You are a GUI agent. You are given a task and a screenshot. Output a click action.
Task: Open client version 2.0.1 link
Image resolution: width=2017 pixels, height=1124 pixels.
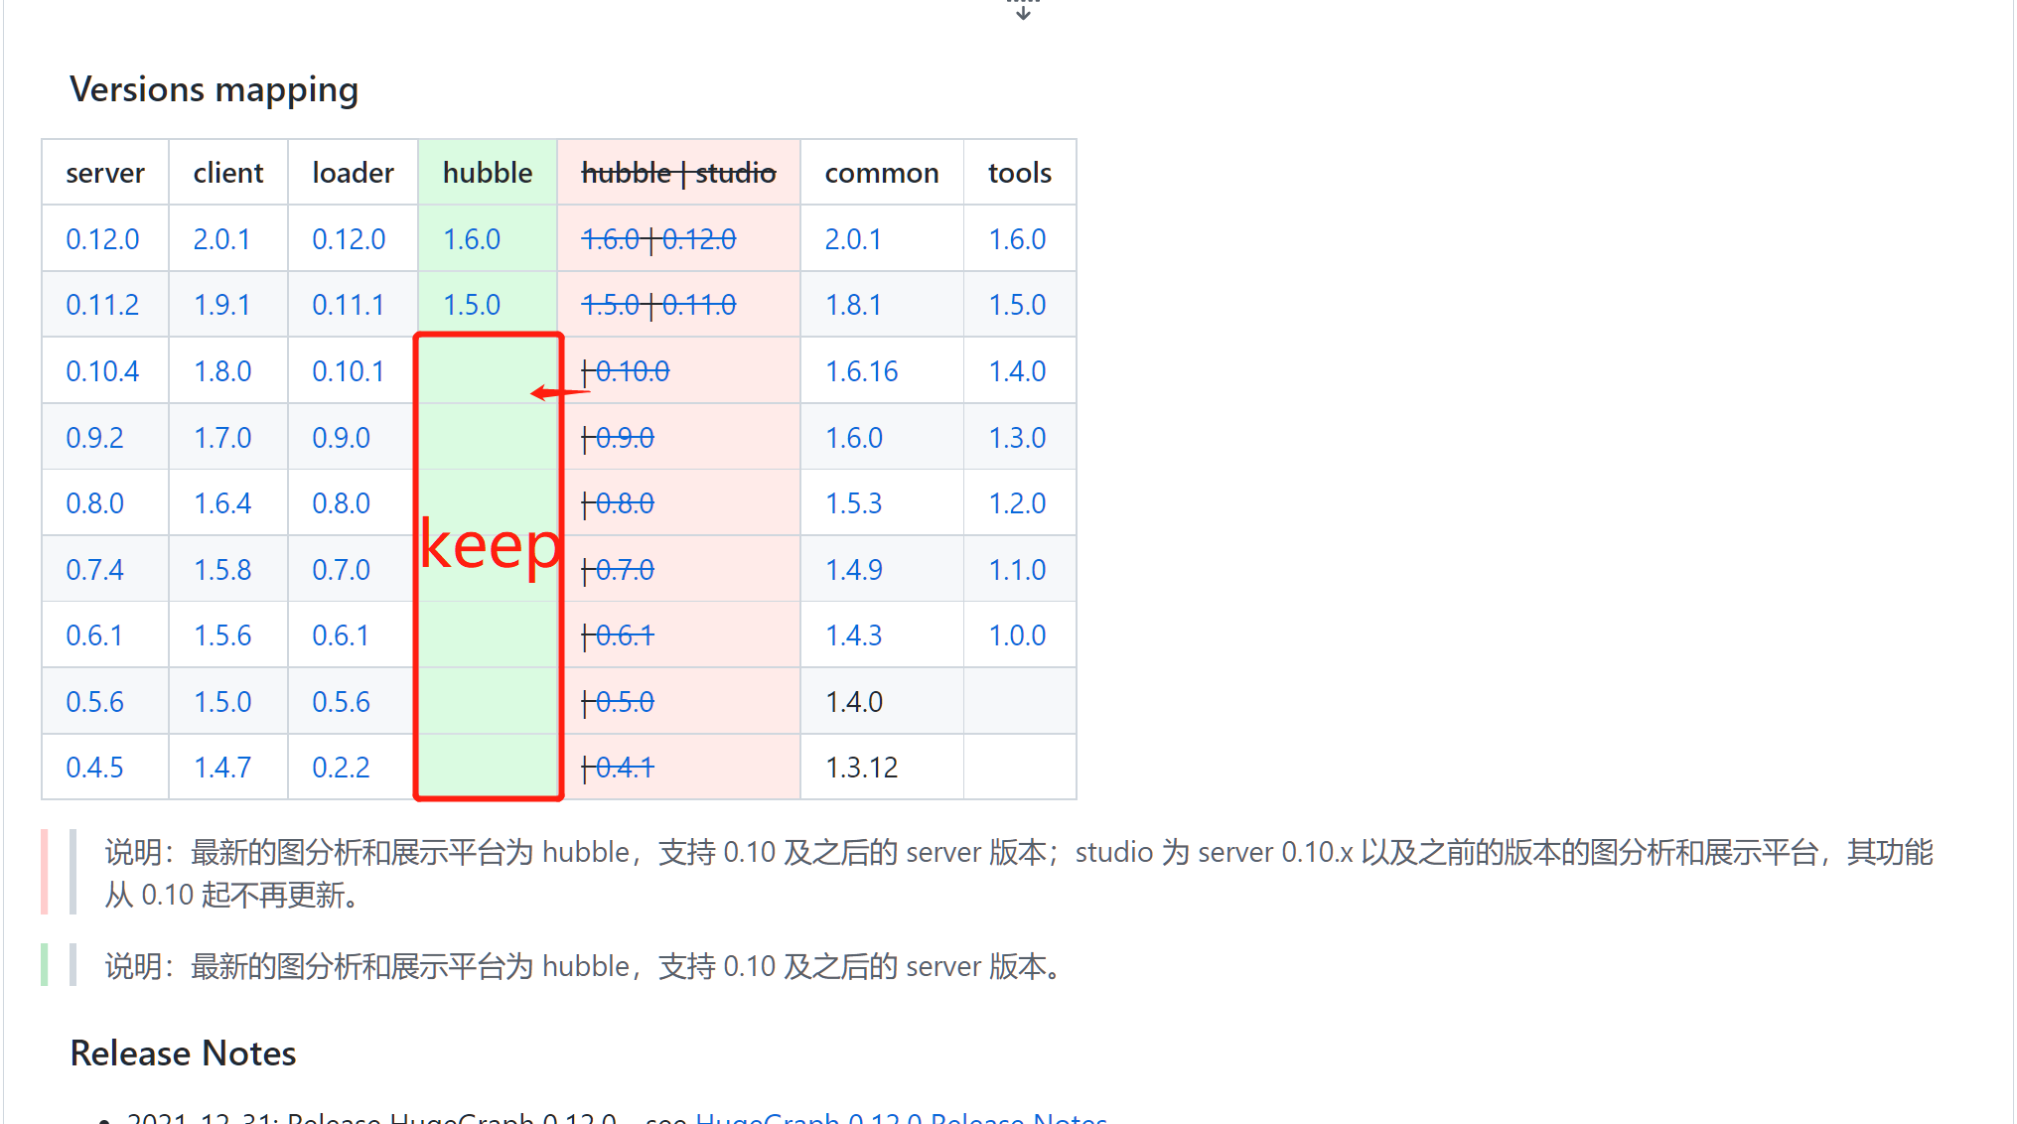point(221,239)
